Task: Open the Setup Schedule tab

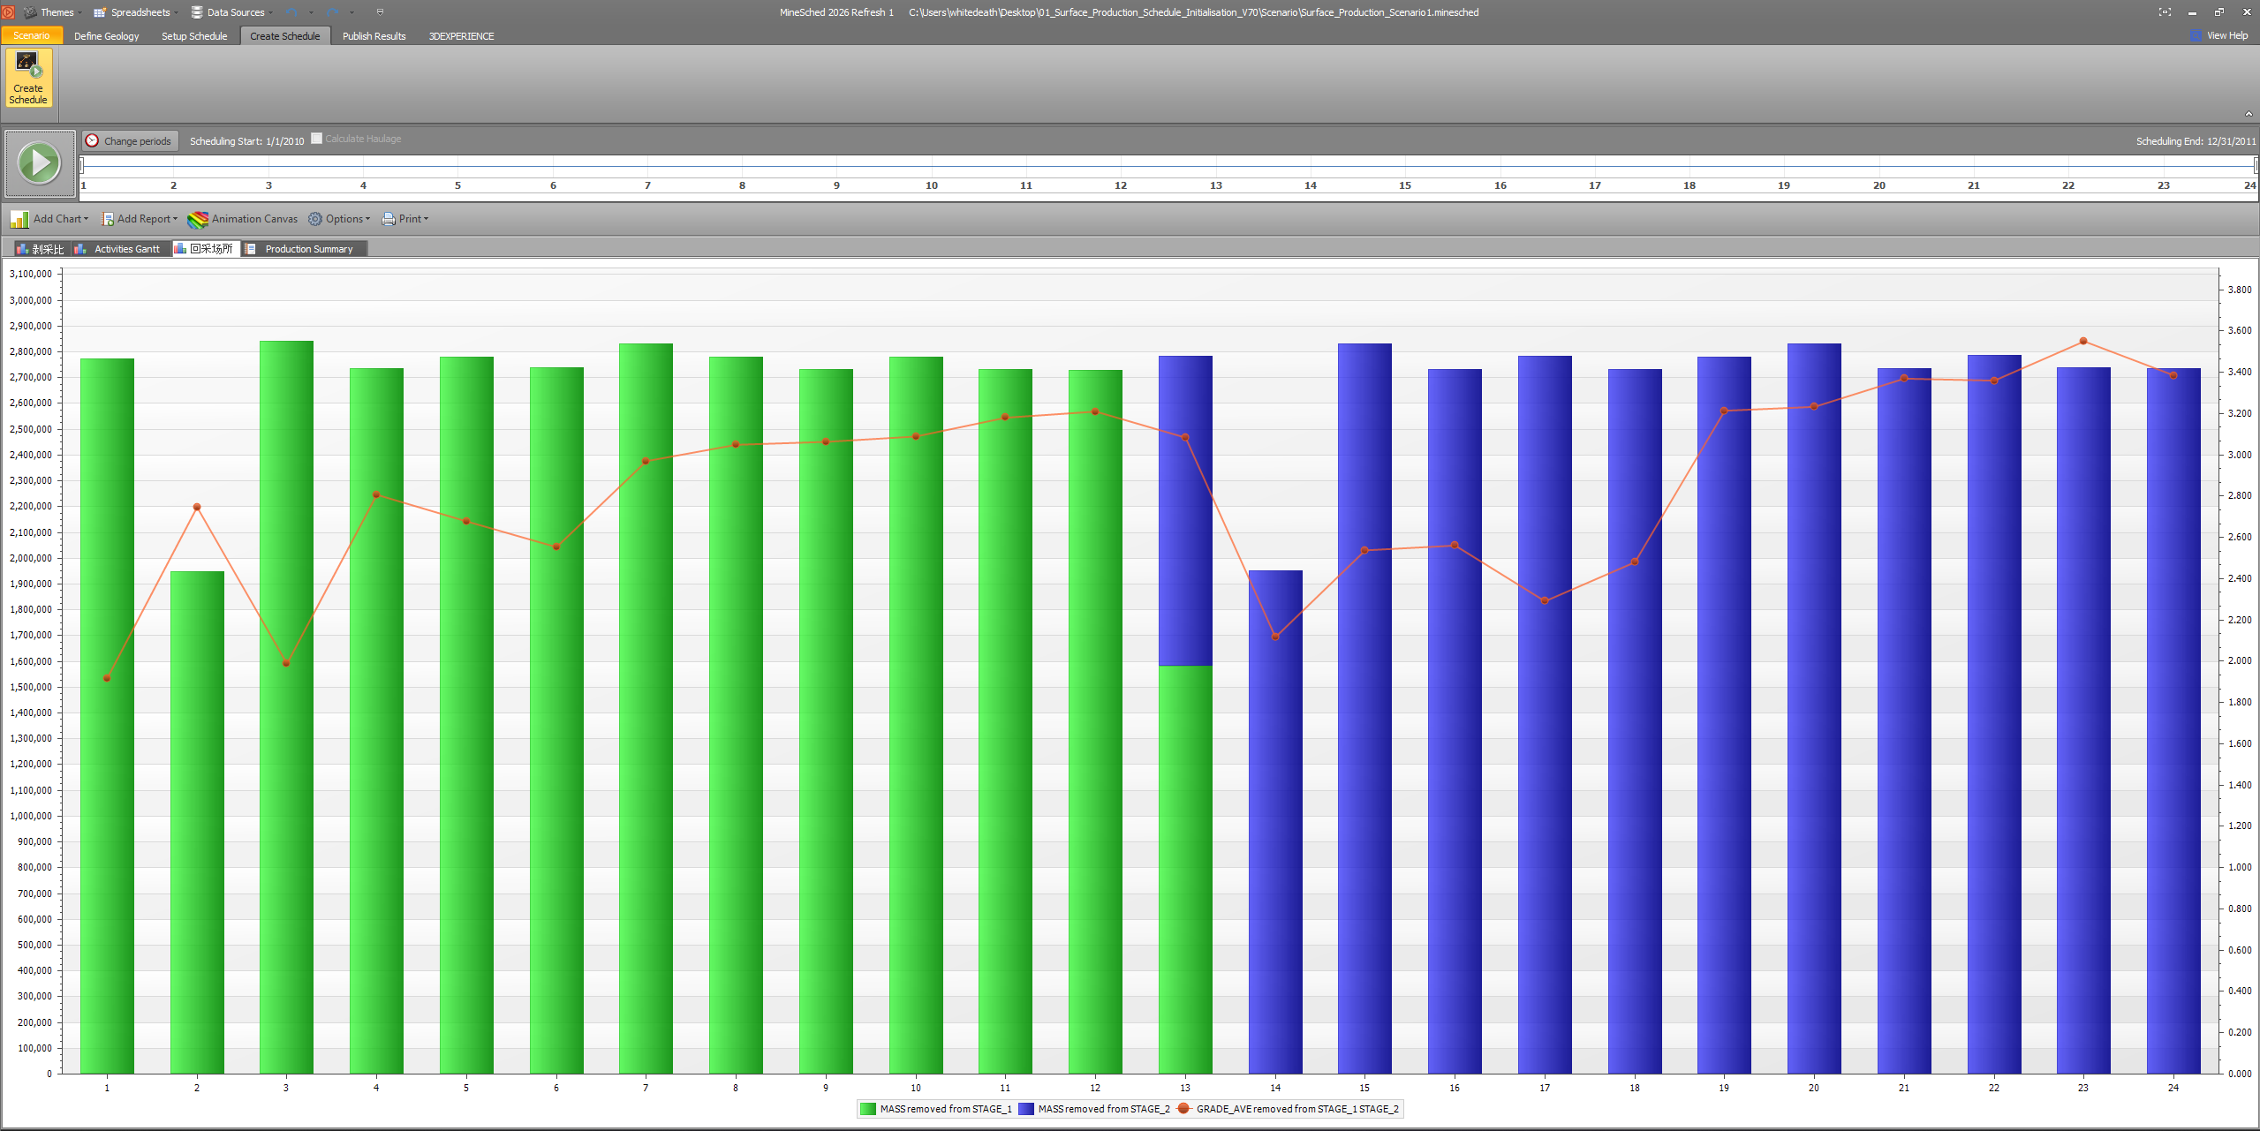Action: click(x=194, y=36)
